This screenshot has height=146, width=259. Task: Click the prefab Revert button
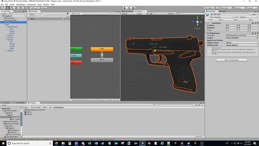click(236, 20)
